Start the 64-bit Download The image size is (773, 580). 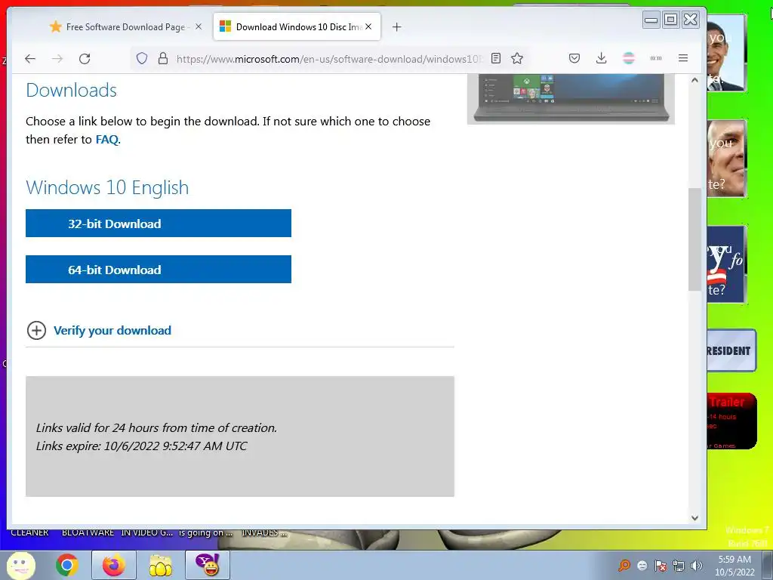click(159, 270)
